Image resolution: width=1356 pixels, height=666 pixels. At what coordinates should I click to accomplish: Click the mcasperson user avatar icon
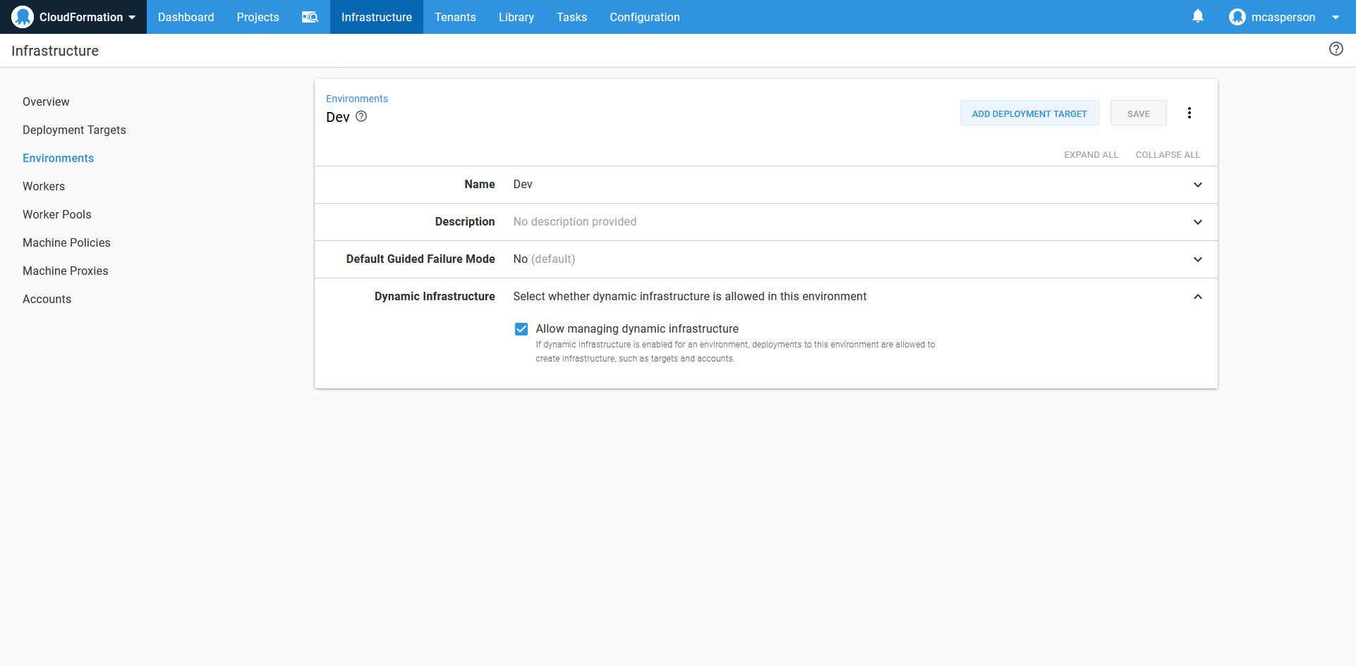(1237, 17)
